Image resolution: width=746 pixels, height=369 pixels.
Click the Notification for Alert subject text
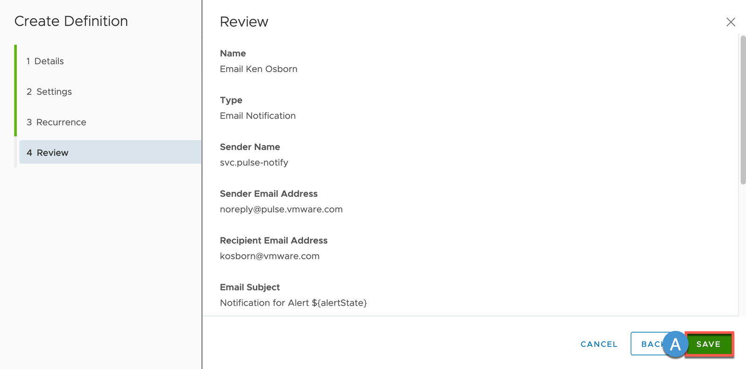pos(293,303)
